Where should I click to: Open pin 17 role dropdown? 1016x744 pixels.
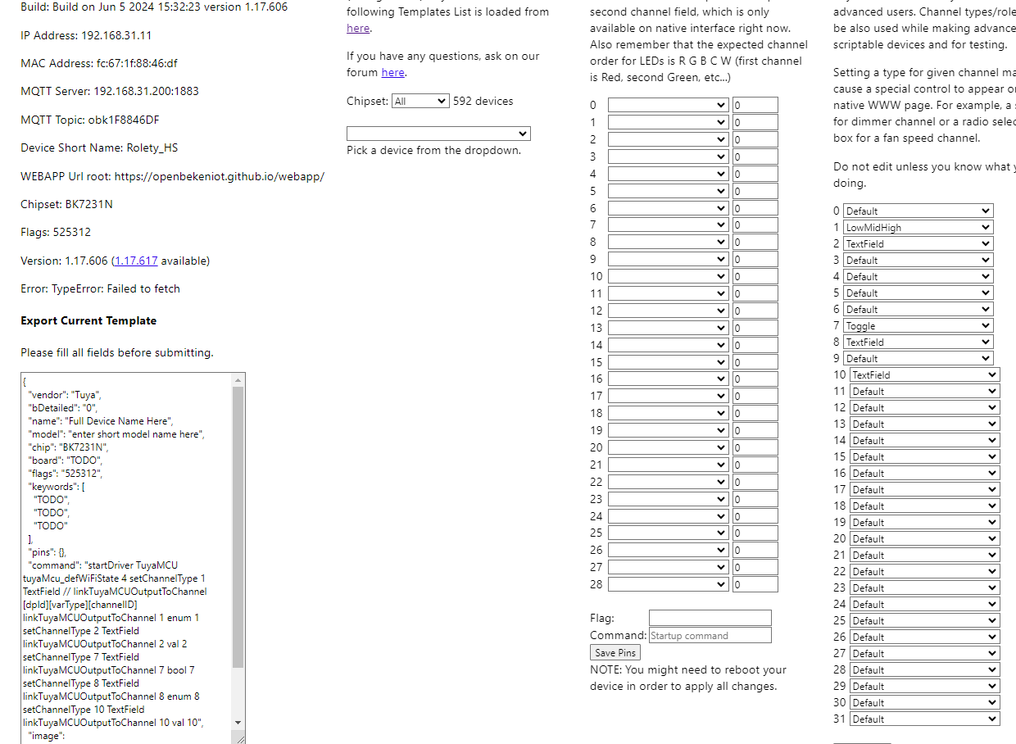pyautogui.click(x=668, y=396)
